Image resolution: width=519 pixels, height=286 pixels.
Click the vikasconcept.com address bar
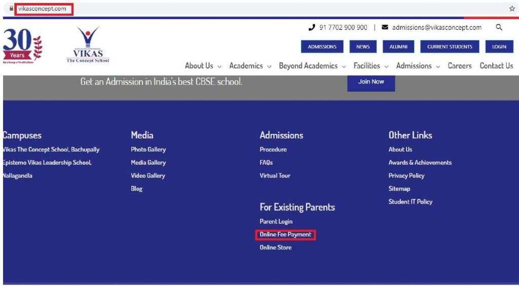pyautogui.click(x=44, y=9)
